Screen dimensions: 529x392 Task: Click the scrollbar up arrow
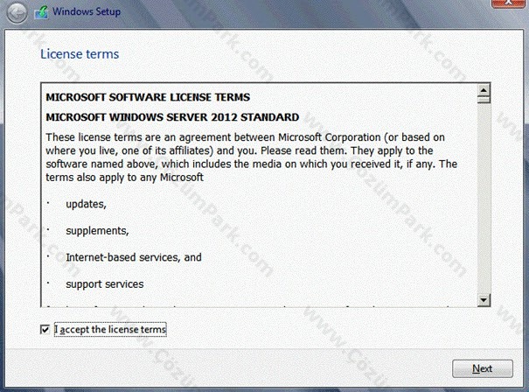(x=484, y=90)
